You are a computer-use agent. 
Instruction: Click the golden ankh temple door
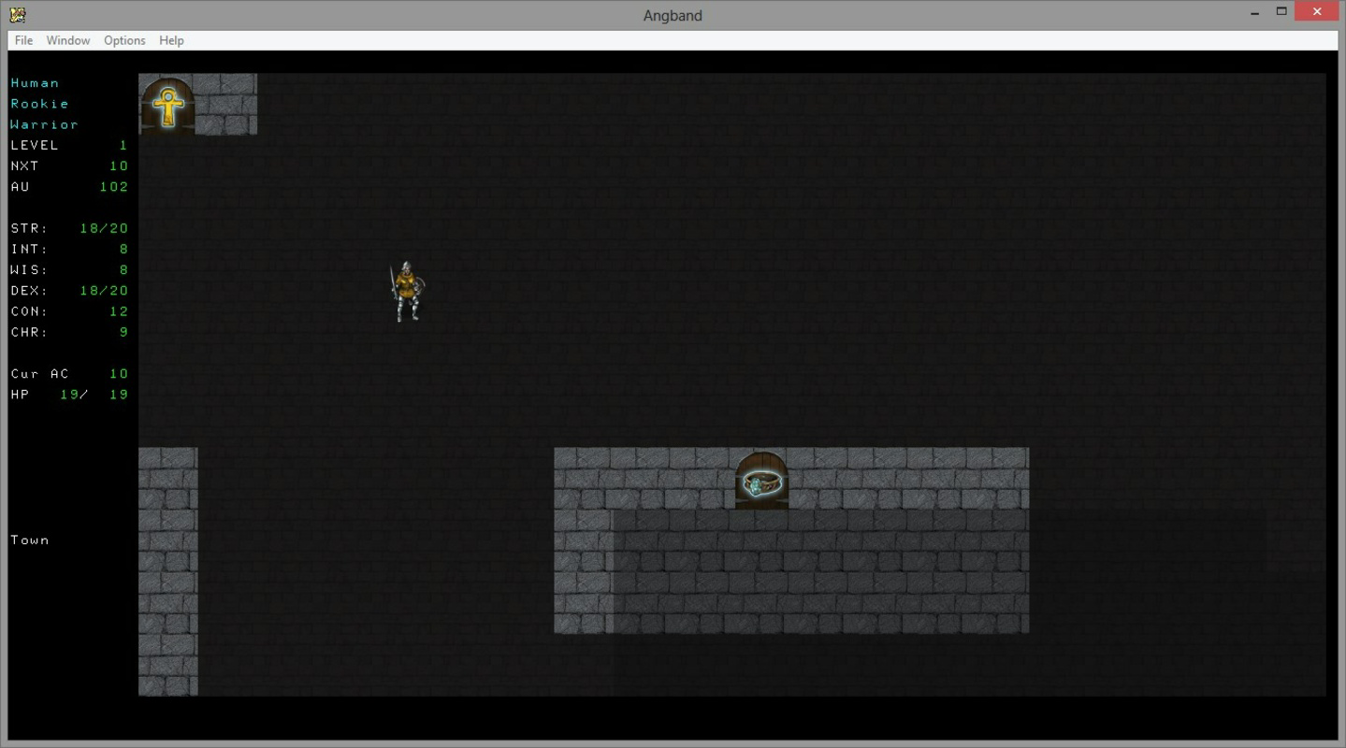click(x=168, y=106)
